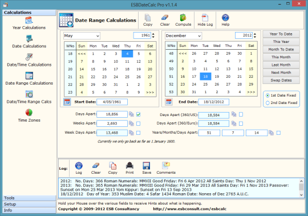308x216 pixels.
Task: Open the May month dropdown
Action: 82,36
